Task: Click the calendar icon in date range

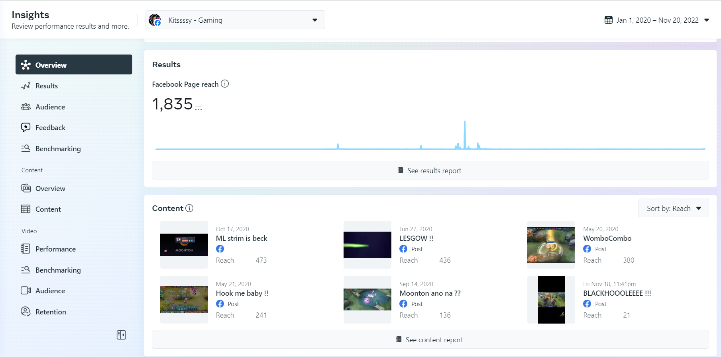Action: point(609,20)
